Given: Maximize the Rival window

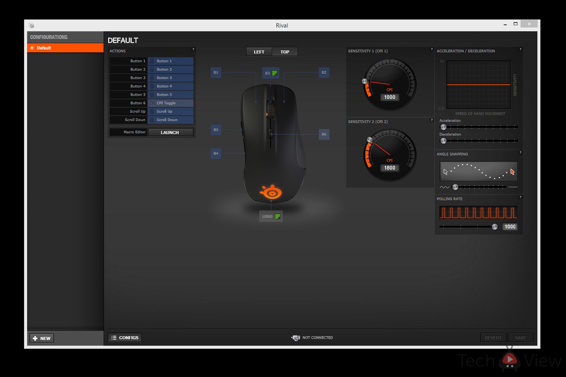Looking at the screenshot, I should (515, 24).
